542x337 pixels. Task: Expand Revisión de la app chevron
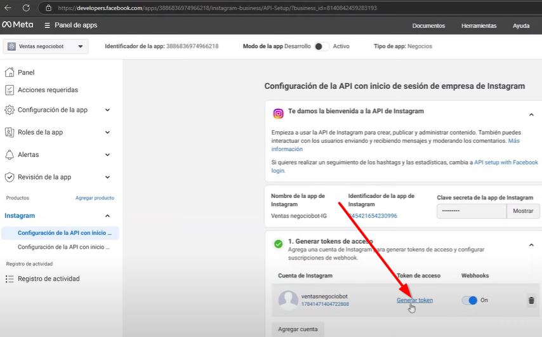pos(107,177)
